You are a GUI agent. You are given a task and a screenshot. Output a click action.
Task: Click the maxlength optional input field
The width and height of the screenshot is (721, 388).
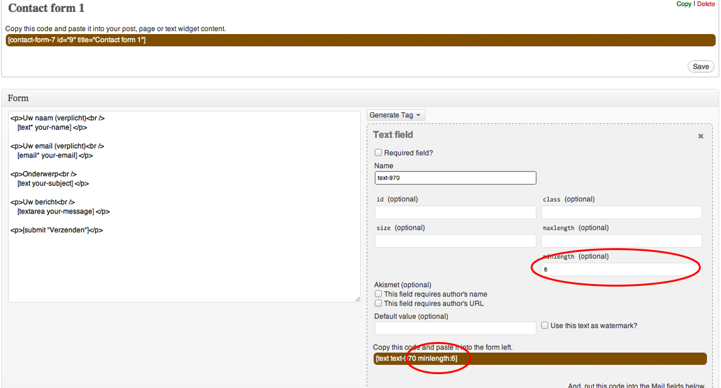pyautogui.click(x=621, y=241)
